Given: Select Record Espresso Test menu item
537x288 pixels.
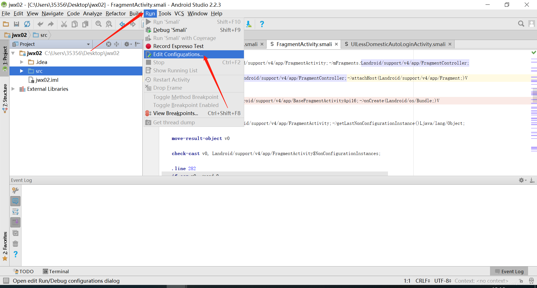Looking at the screenshot, I should coord(194,46).
